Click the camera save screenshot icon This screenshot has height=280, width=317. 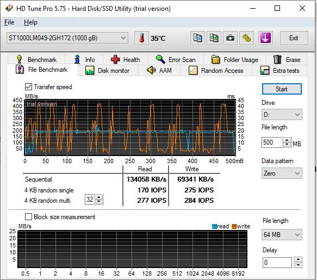pos(230,38)
